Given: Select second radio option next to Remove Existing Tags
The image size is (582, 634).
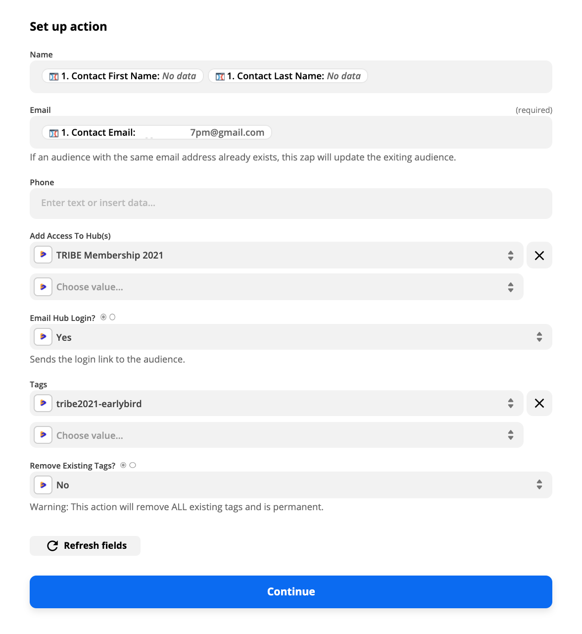Looking at the screenshot, I should tap(133, 465).
